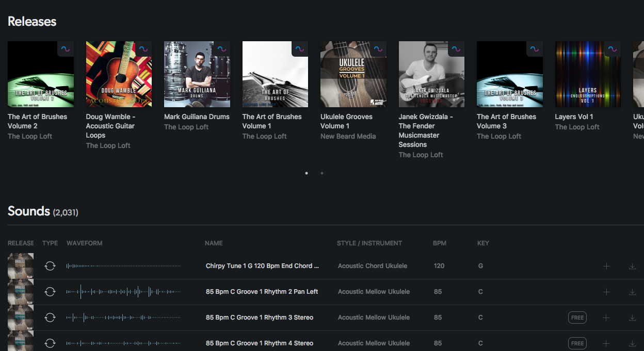The height and width of the screenshot is (351, 644).
Task: Click the BPM column header to sort
Action: pyautogui.click(x=440, y=243)
